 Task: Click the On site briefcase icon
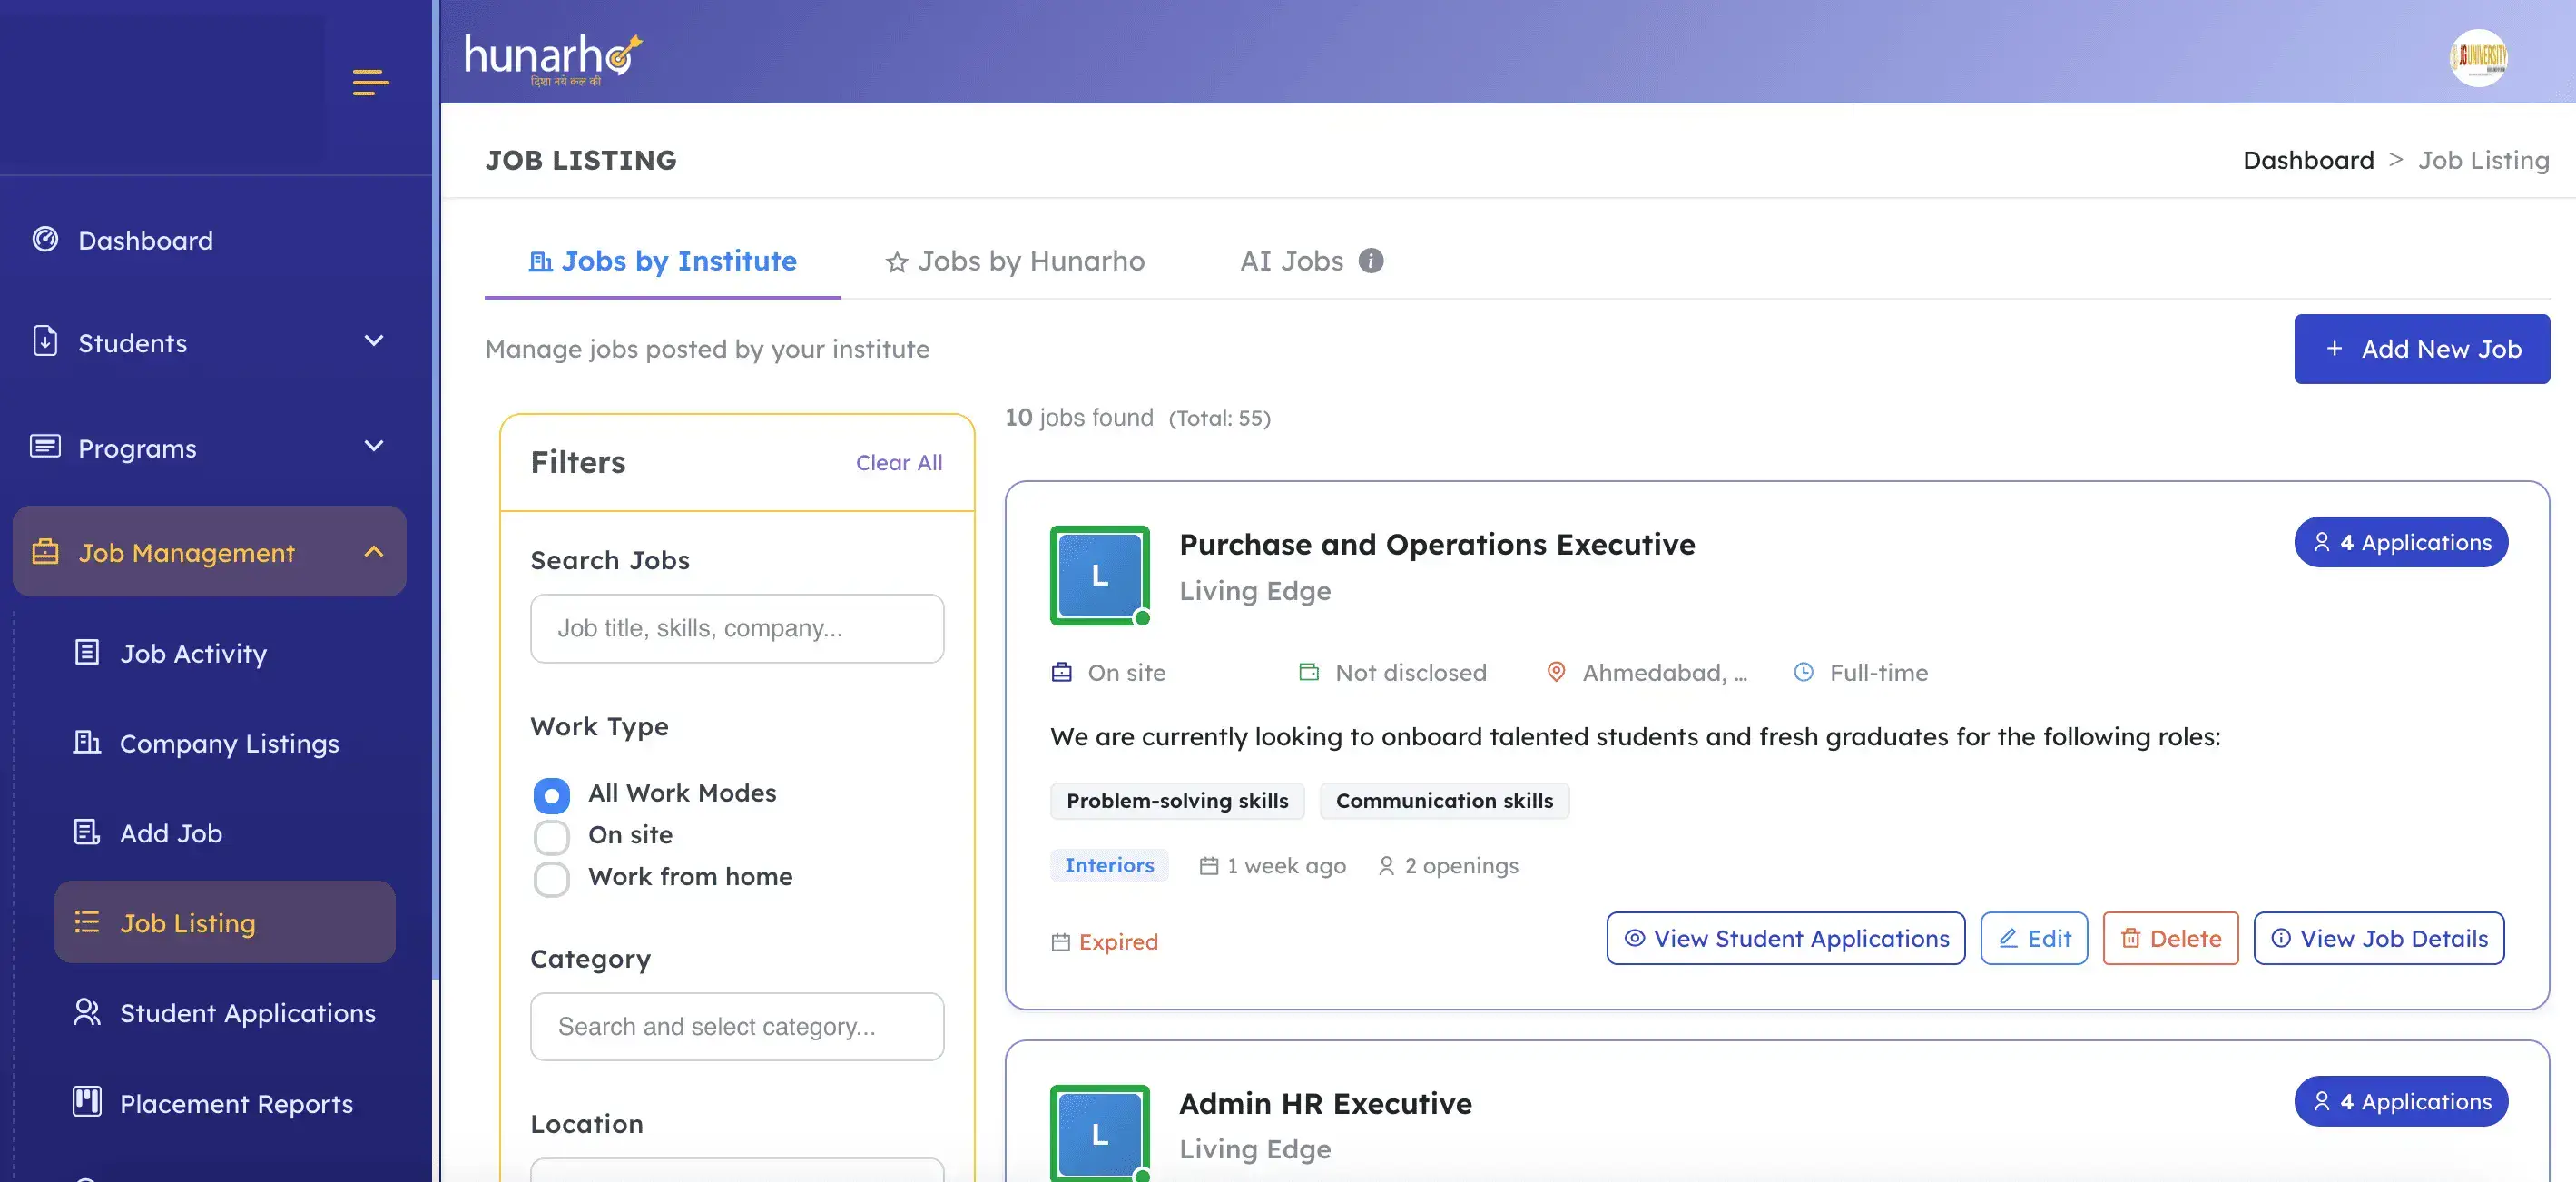pos(1062,672)
